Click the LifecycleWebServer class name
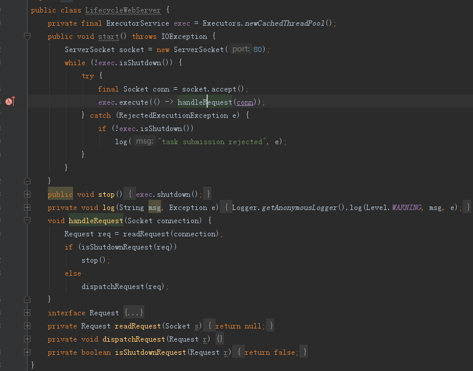Image resolution: width=473 pixels, height=371 pixels. 123,10
